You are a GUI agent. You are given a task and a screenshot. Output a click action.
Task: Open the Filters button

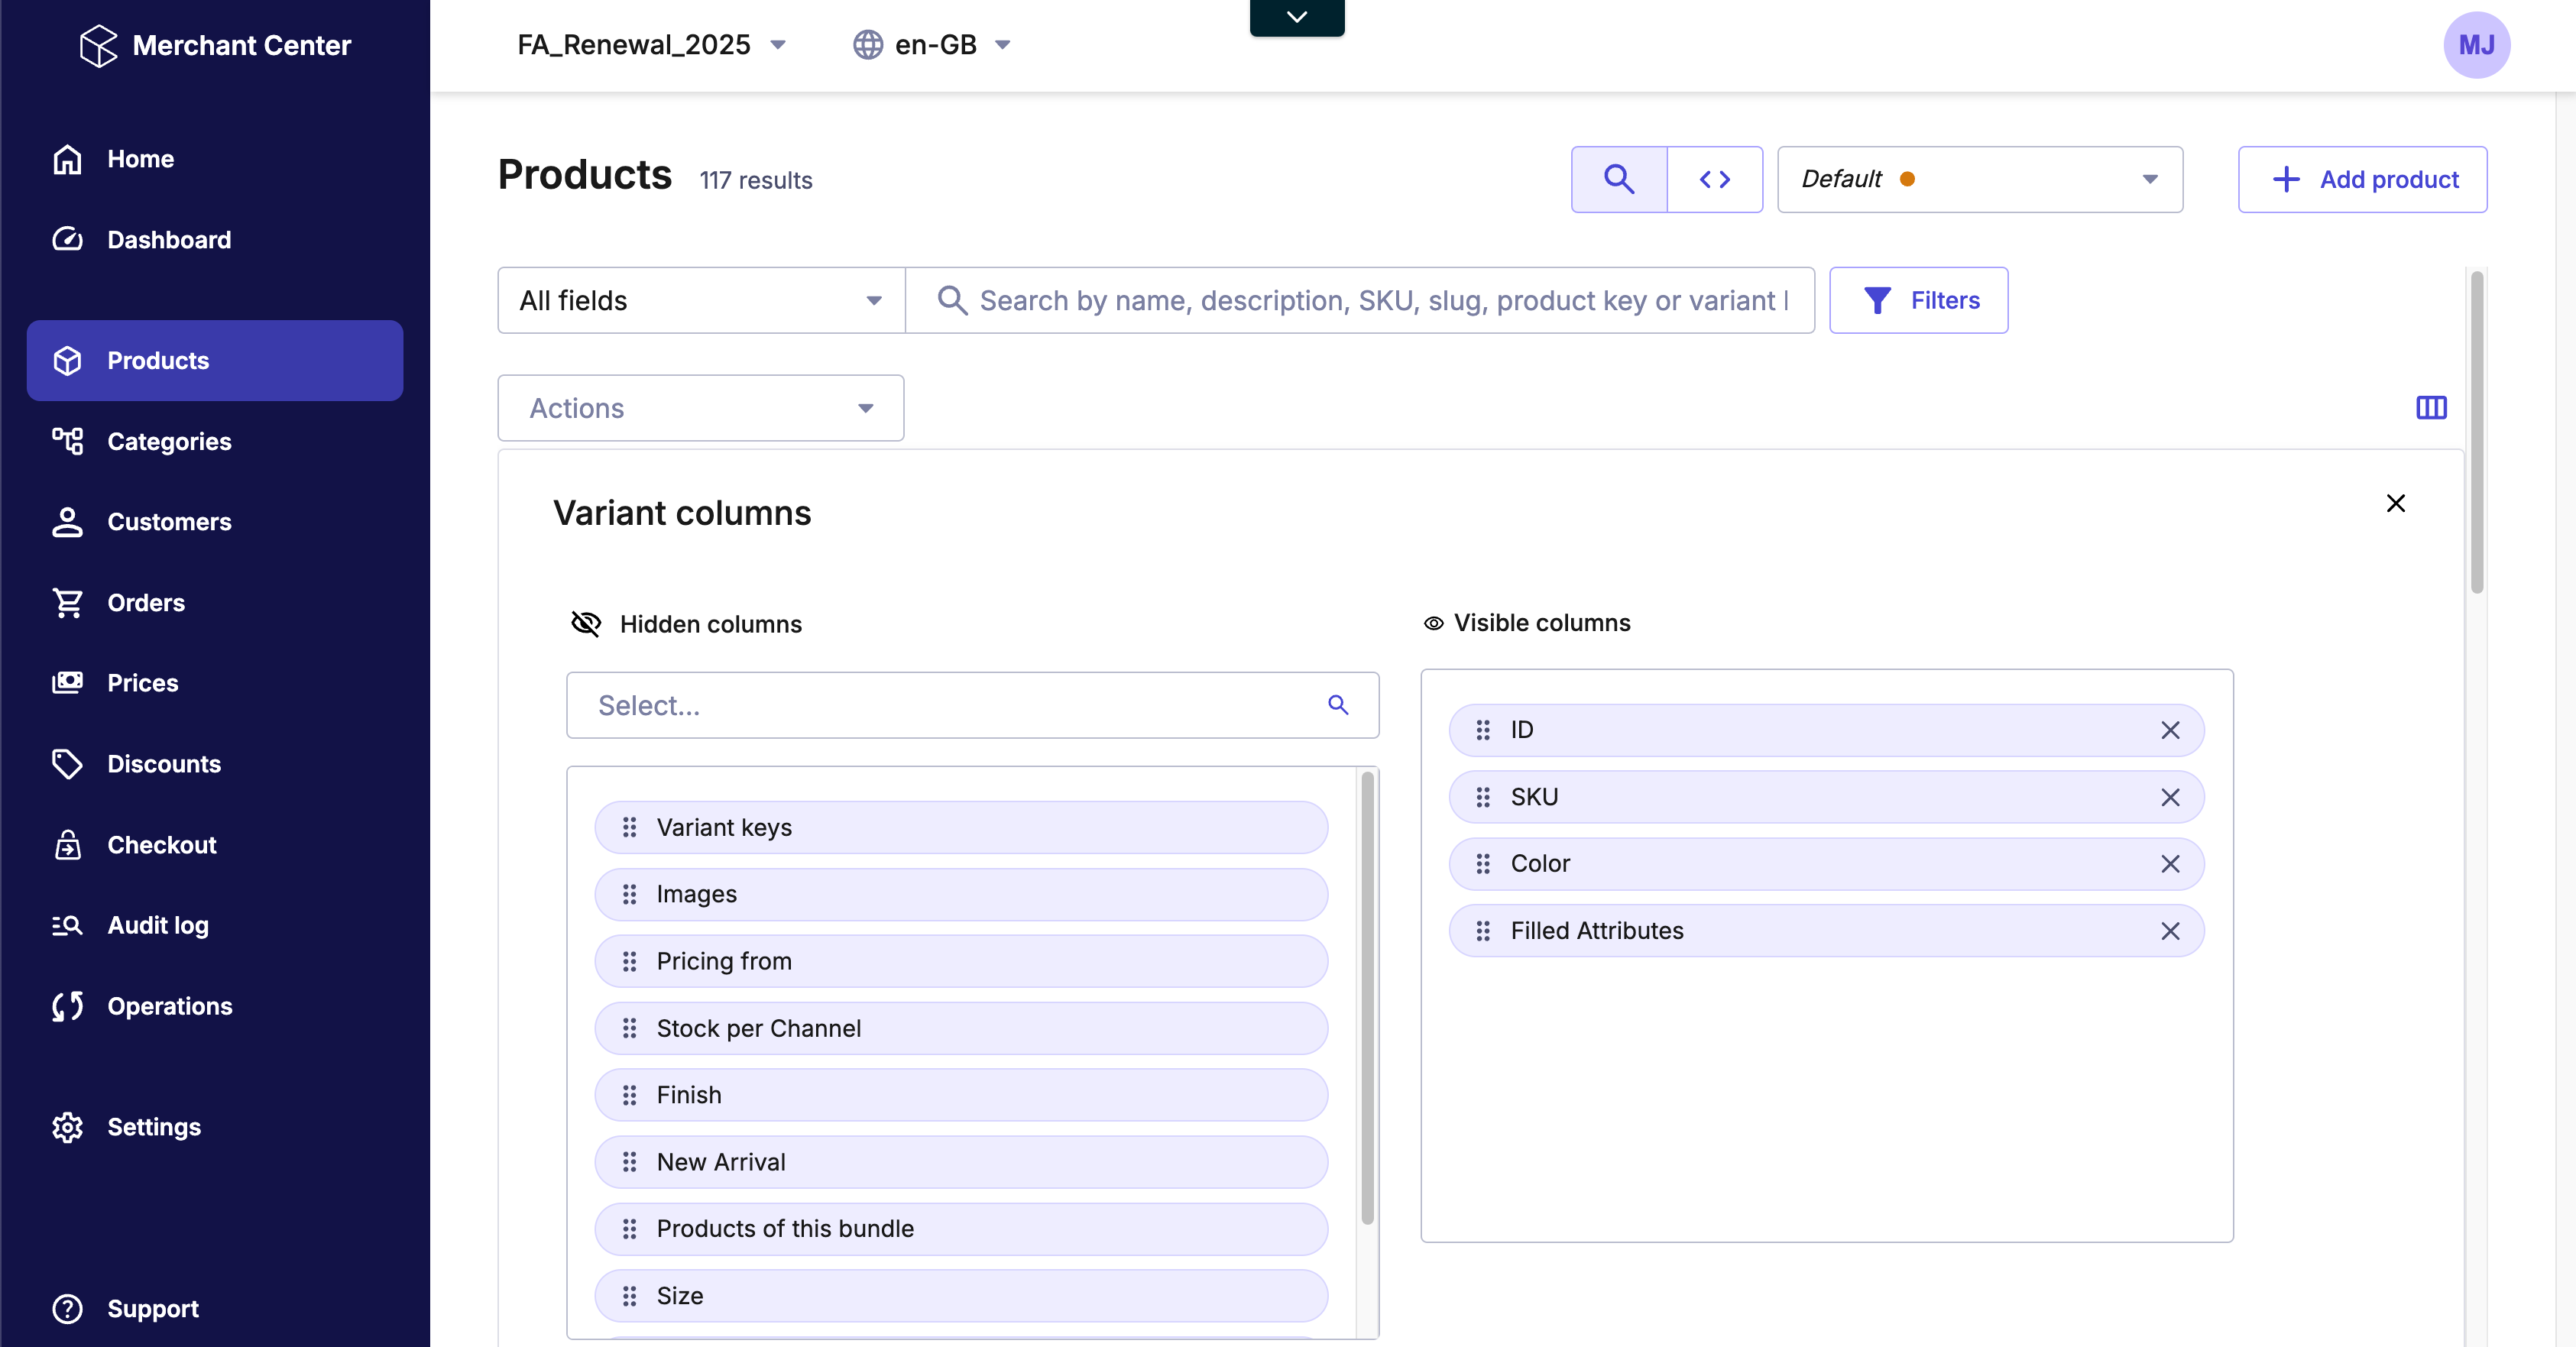[x=1918, y=300]
